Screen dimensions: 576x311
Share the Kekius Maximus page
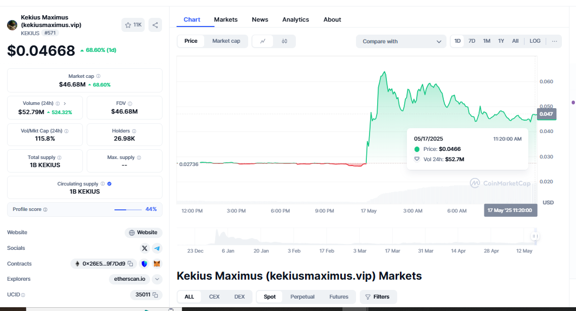(x=155, y=25)
